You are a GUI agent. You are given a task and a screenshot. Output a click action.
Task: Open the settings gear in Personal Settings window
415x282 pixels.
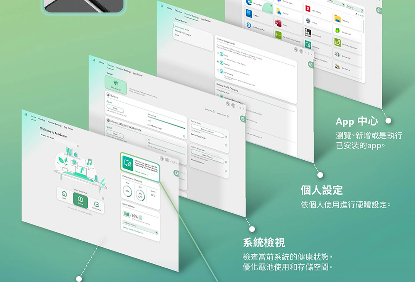coord(301,51)
